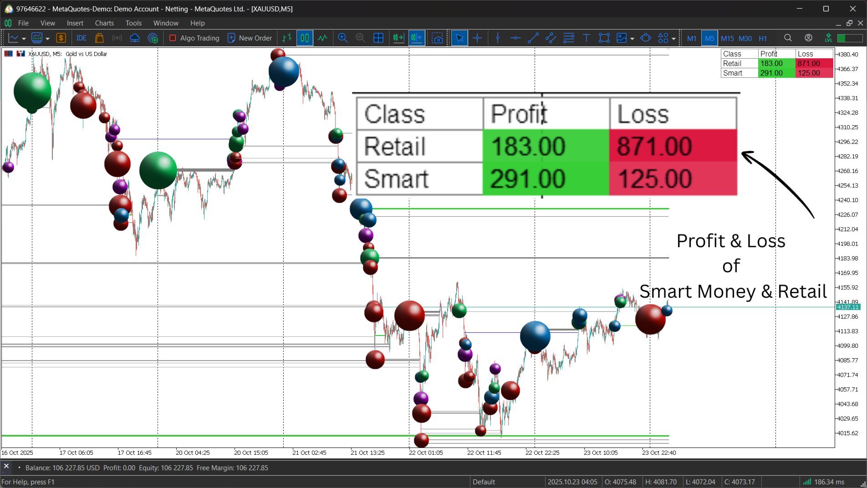Open the Market shopping bag
This screenshot has width=867, height=488.
point(99,38)
